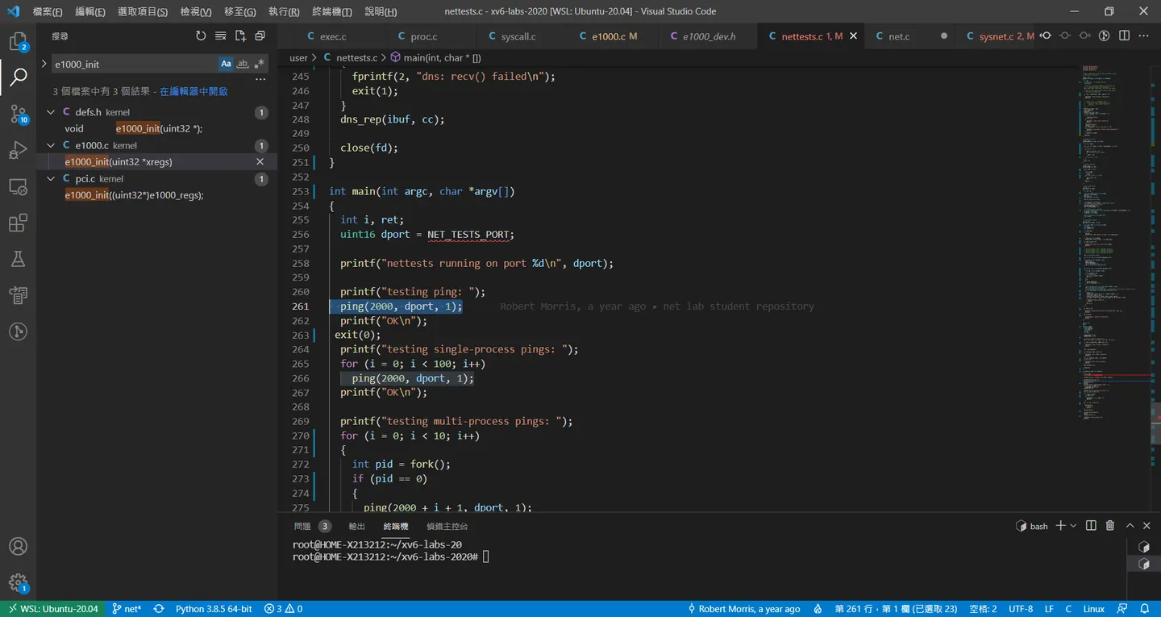
Task: Refresh the search results
Action: pos(201,35)
